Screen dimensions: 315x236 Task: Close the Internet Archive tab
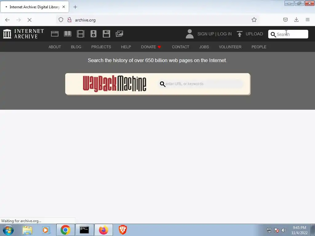pos(64,7)
